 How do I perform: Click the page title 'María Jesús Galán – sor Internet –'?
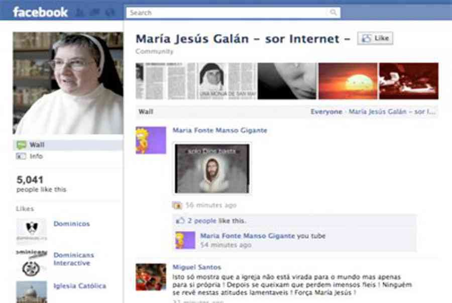(x=243, y=39)
